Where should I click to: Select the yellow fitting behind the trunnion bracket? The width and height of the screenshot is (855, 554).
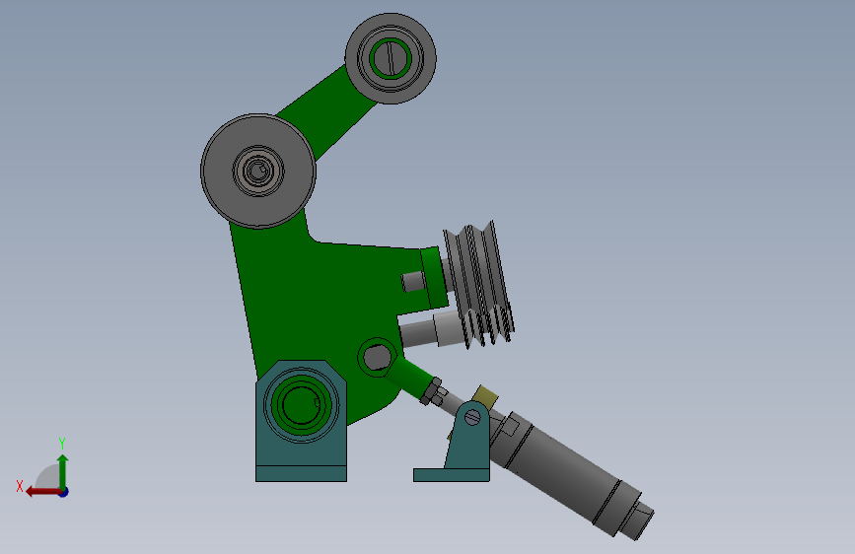pos(485,396)
